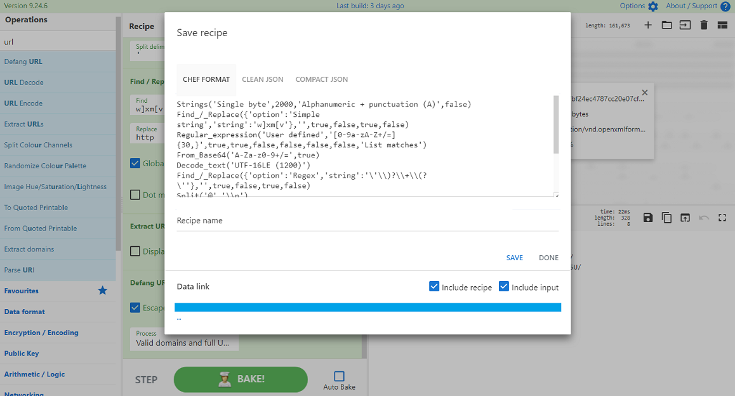735x396 pixels.
Task: Expand the Favourites category
Action: click(58, 291)
